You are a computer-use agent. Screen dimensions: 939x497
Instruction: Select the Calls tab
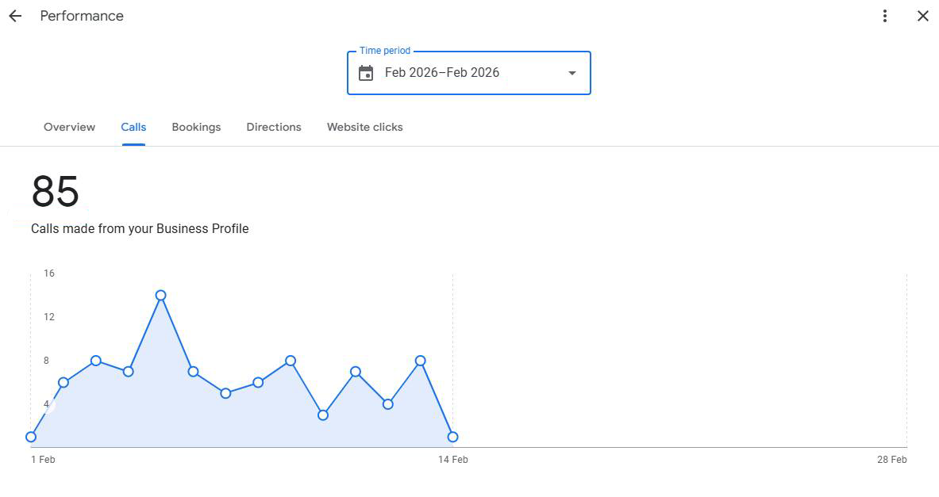(133, 127)
